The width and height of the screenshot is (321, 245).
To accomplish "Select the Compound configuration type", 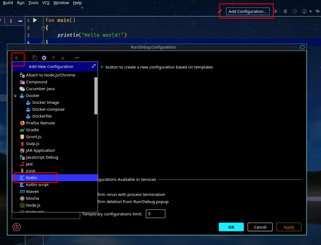I will pyautogui.click(x=55, y=82).
